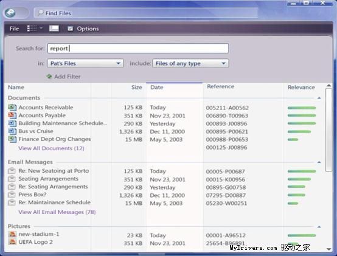
Task: Select the new-stadium-1 picture icon
Action: [12, 234]
